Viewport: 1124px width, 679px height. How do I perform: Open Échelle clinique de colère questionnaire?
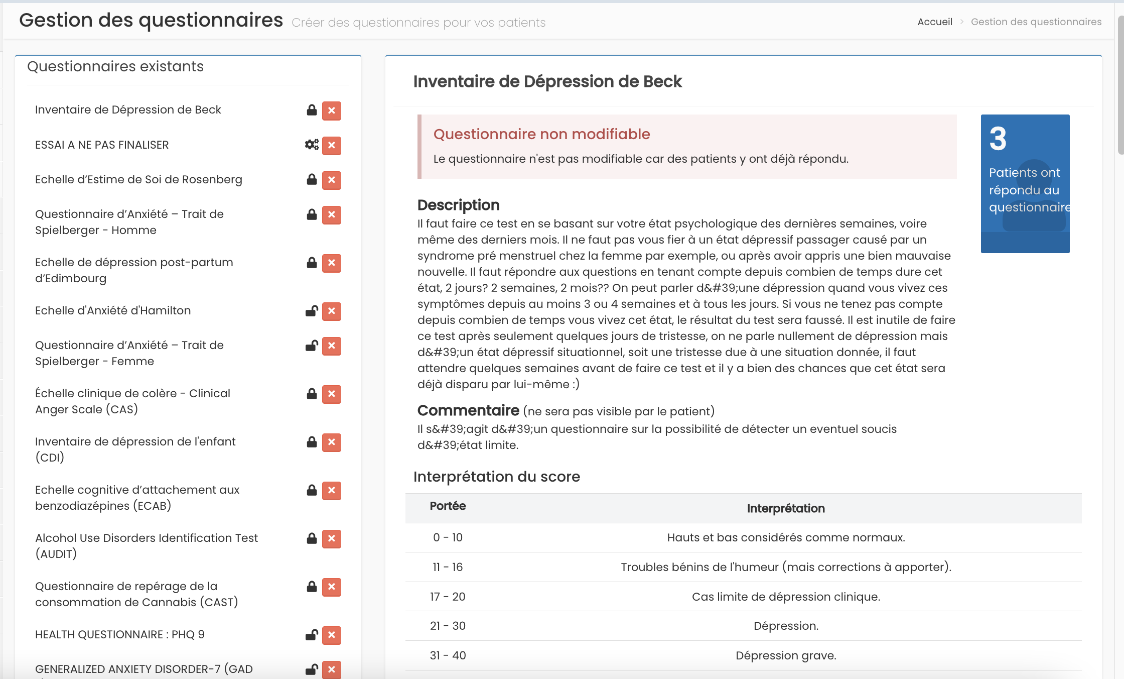pyautogui.click(x=132, y=401)
